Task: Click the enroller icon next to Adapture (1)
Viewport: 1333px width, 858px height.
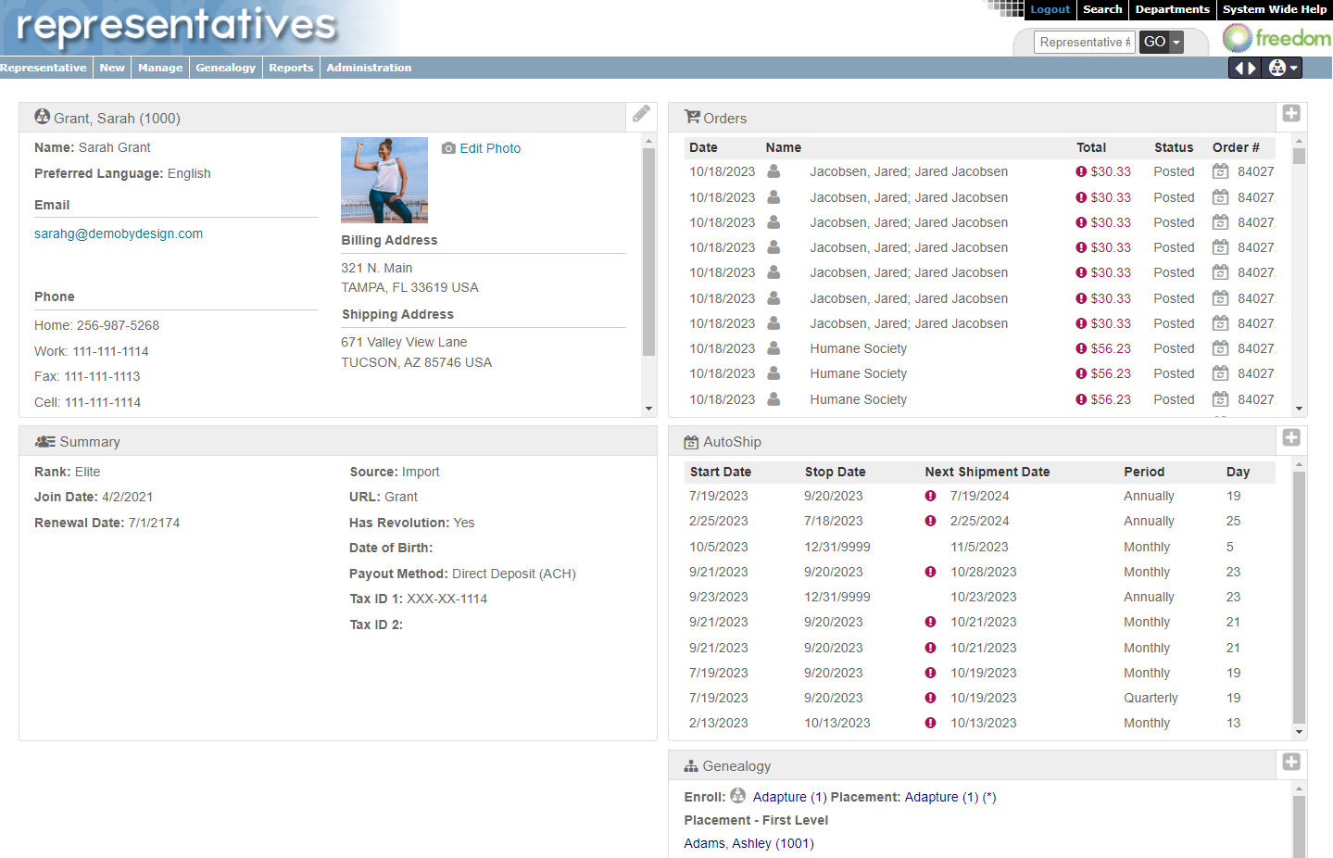Action: click(737, 796)
